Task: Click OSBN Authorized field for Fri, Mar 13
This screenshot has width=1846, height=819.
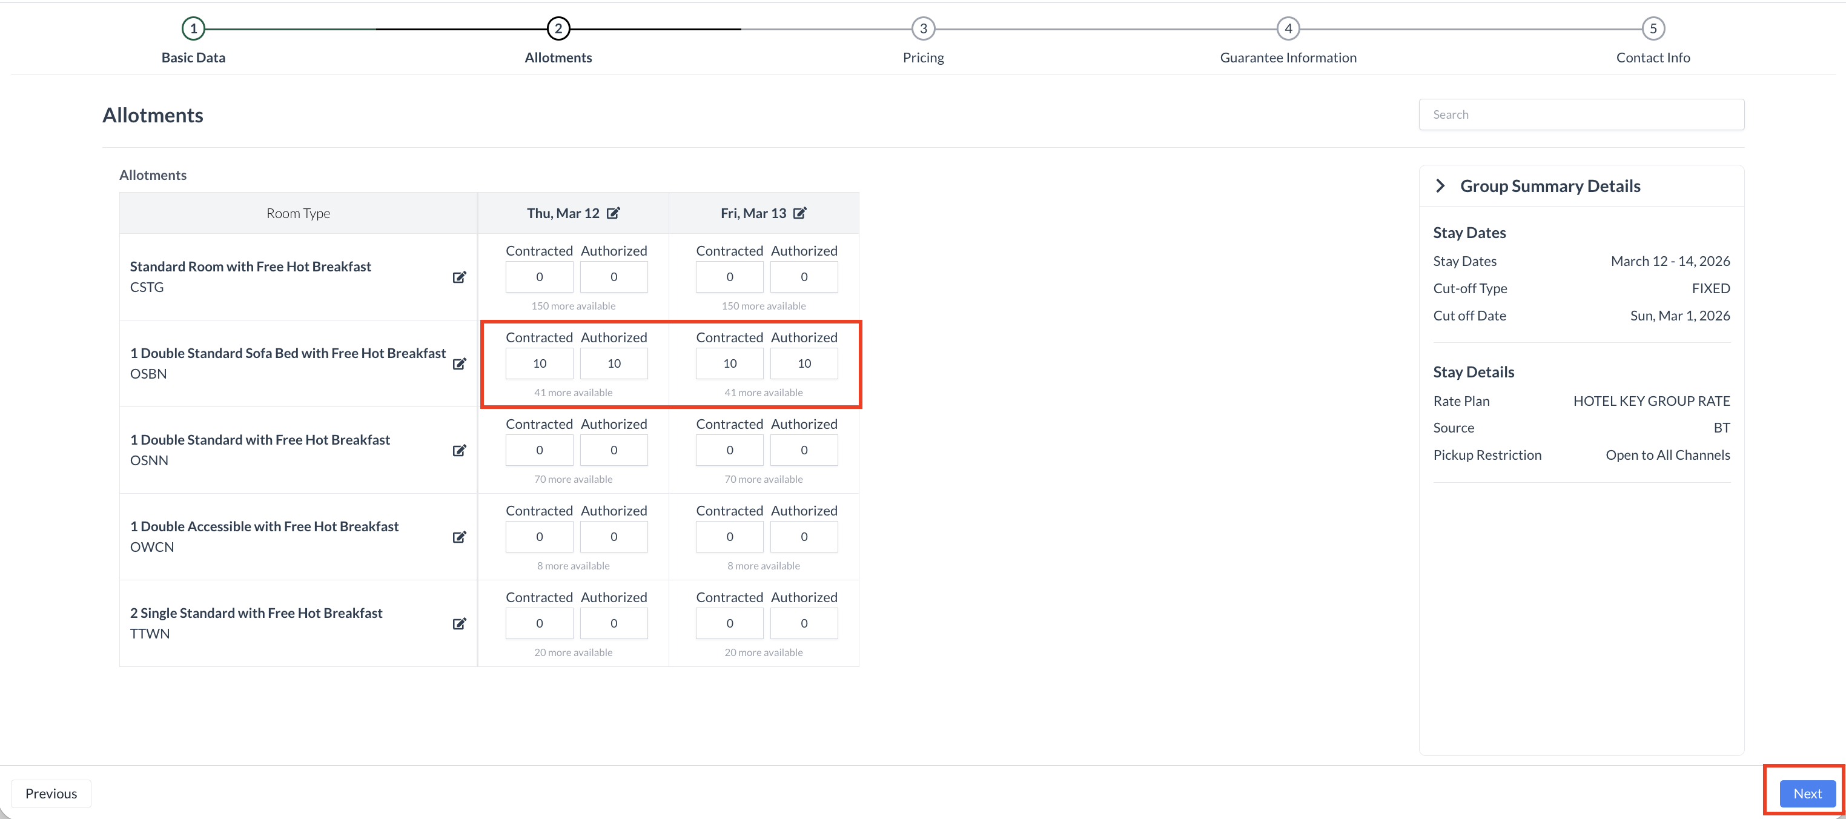Action: point(804,363)
